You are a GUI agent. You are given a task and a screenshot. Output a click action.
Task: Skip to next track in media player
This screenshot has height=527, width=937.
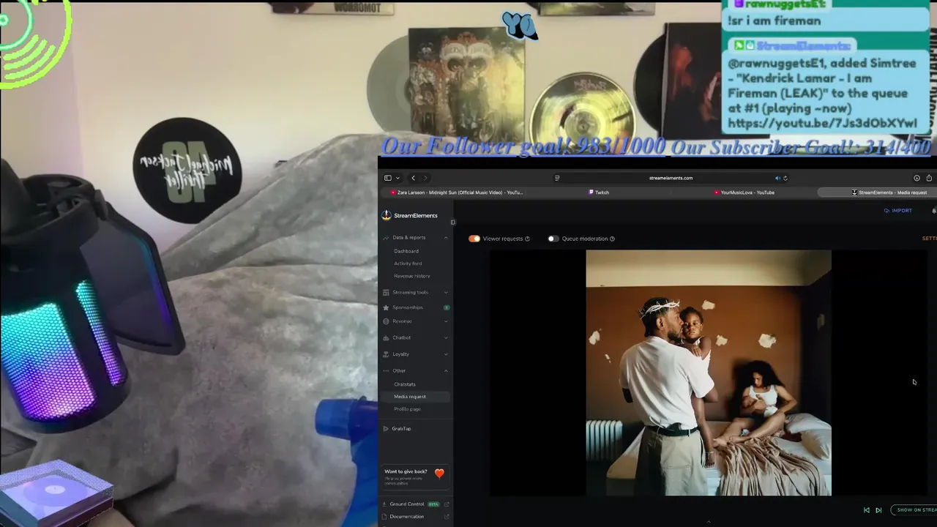(878, 510)
